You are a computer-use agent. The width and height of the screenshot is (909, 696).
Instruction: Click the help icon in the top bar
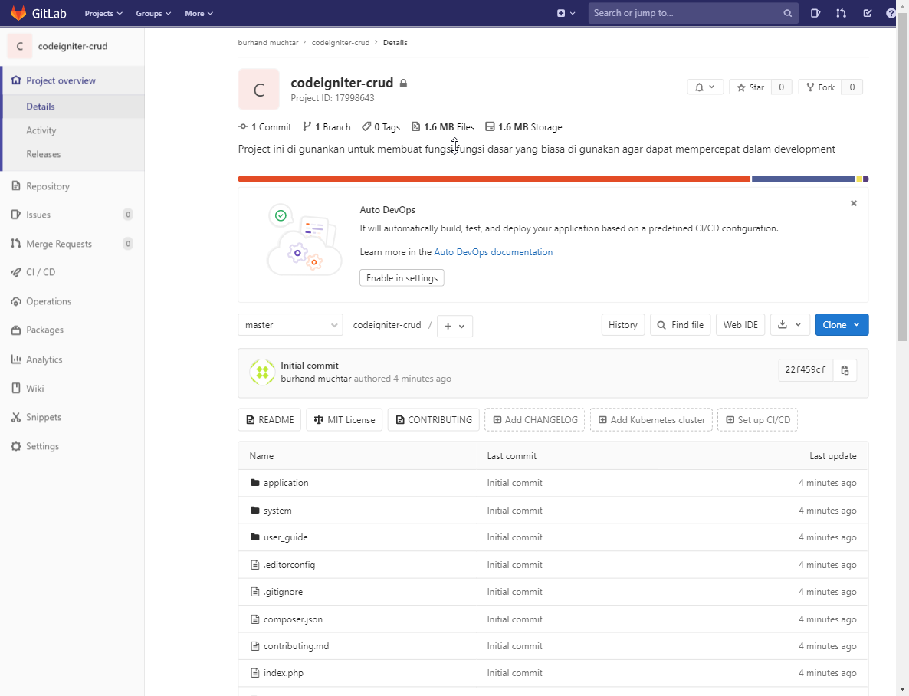point(890,13)
